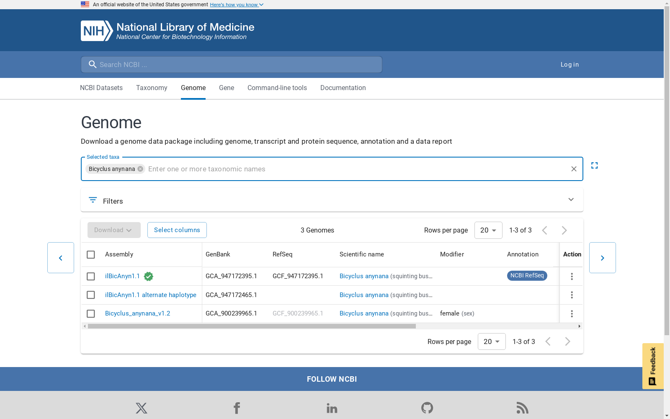Open NCBI LinkedIn page
This screenshot has width=670, height=419.
click(332, 408)
